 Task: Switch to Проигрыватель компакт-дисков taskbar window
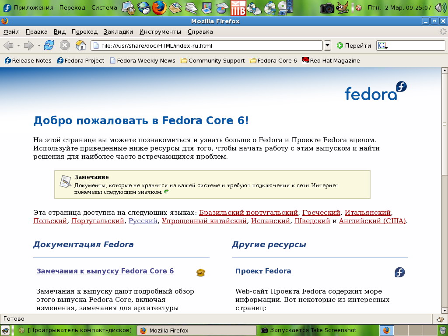75,330
